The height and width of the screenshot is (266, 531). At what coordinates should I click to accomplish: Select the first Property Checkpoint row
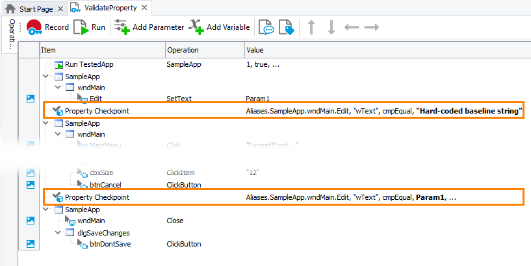coord(96,111)
